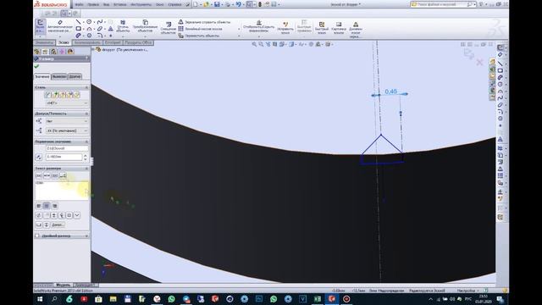Insert the diameter symbol button
This screenshot has width=542, height=305.
pyautogui.click(x=39, y=215)
